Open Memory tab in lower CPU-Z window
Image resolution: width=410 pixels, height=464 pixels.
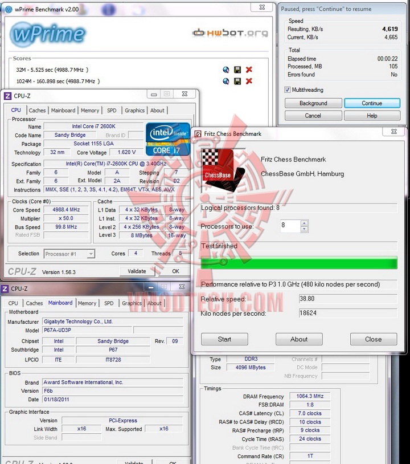[x=87, y=303]
